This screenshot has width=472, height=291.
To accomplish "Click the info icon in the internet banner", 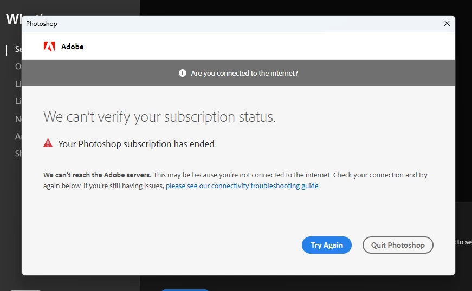I will [183, 73].
